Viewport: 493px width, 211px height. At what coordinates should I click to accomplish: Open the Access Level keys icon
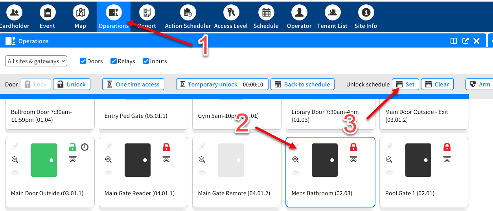tap(231, 13)
